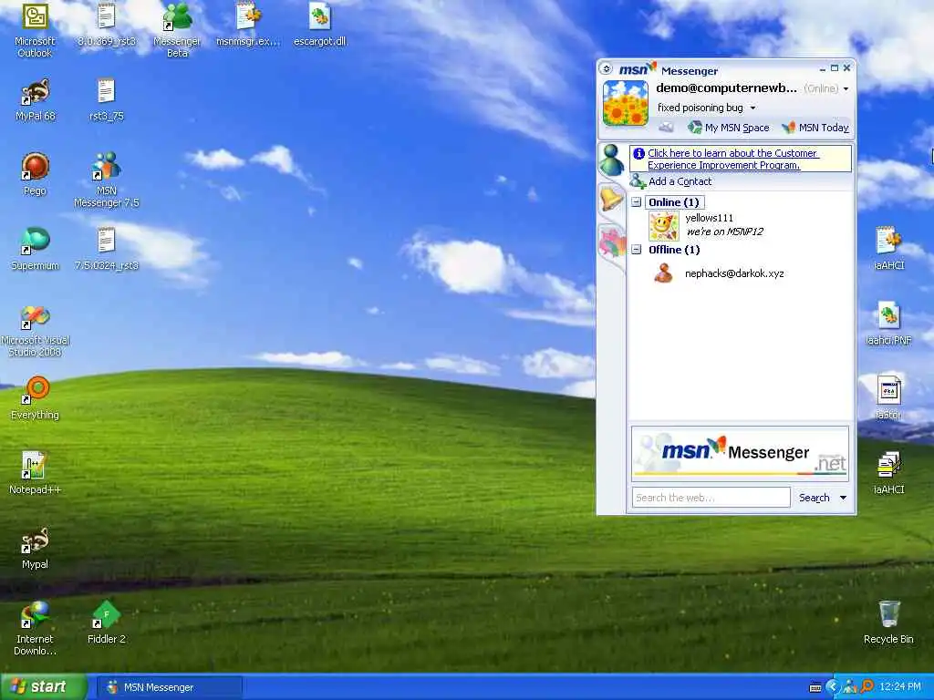Open the Messenger window menu button
The width and height of the screenshot is (934, 700).
pyautogui.click(x=607, y=69)
